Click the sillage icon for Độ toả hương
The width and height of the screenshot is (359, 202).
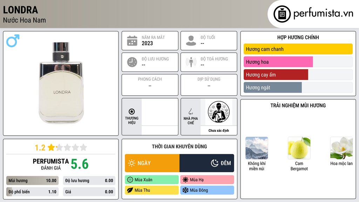click(x=191, y=62)
